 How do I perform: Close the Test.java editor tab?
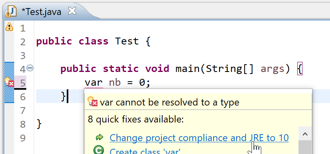click(72, 11)
